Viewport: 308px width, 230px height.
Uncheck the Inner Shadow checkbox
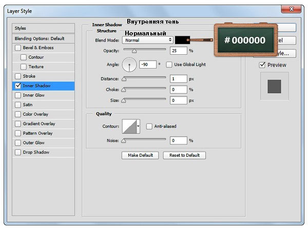coord(18,86)
